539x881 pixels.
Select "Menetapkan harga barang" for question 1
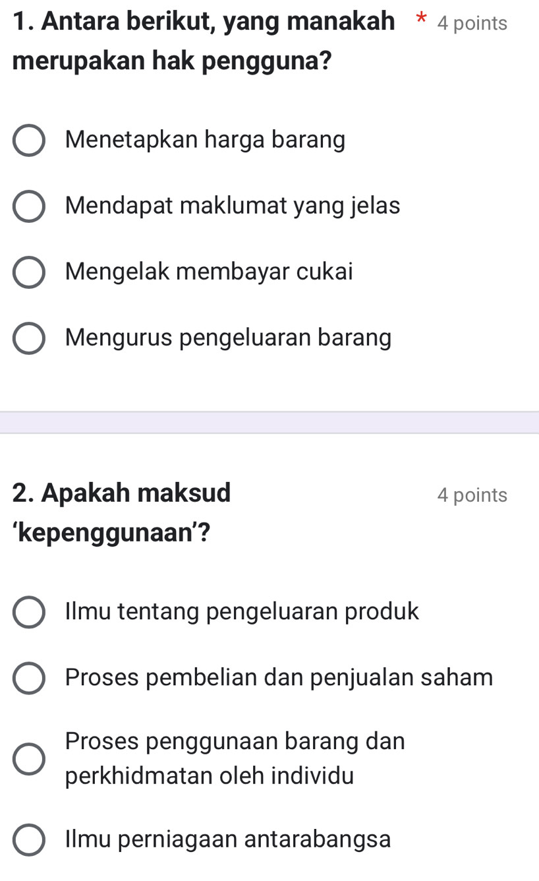point(28,140)
